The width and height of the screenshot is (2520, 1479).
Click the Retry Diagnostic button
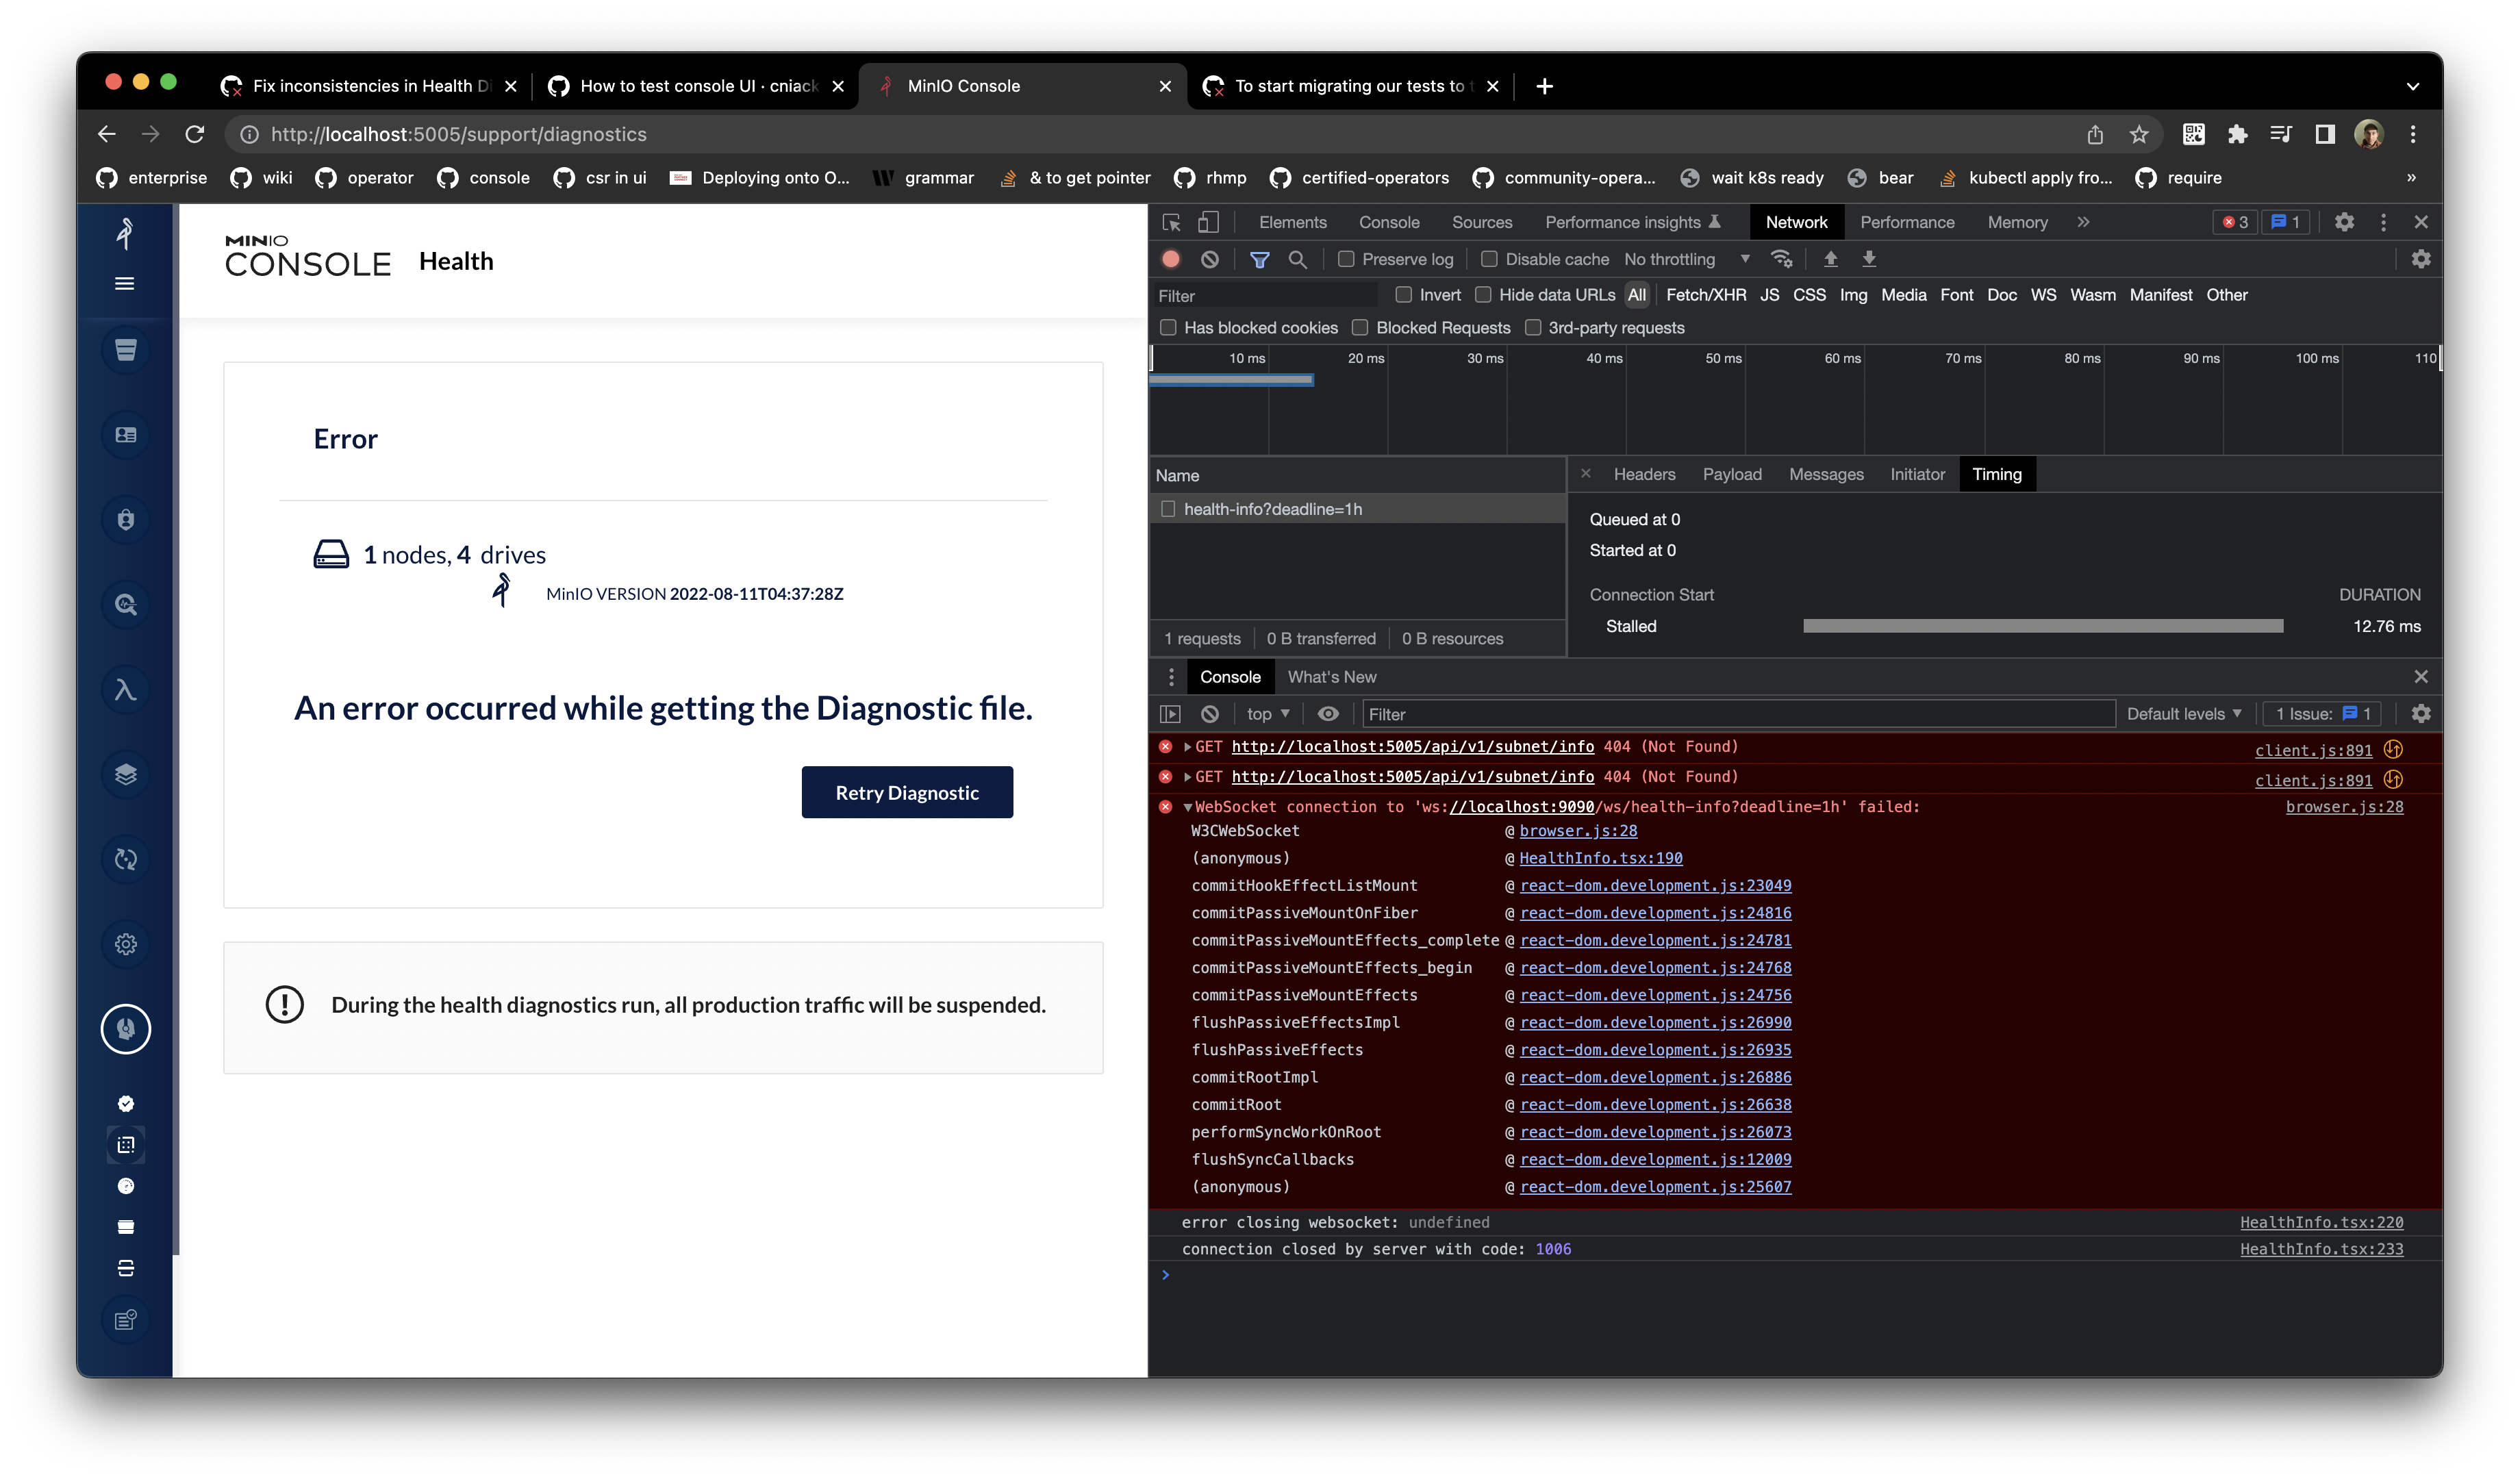(x=907, y=793)
